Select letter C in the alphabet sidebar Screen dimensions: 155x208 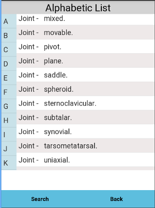(9, 50)
